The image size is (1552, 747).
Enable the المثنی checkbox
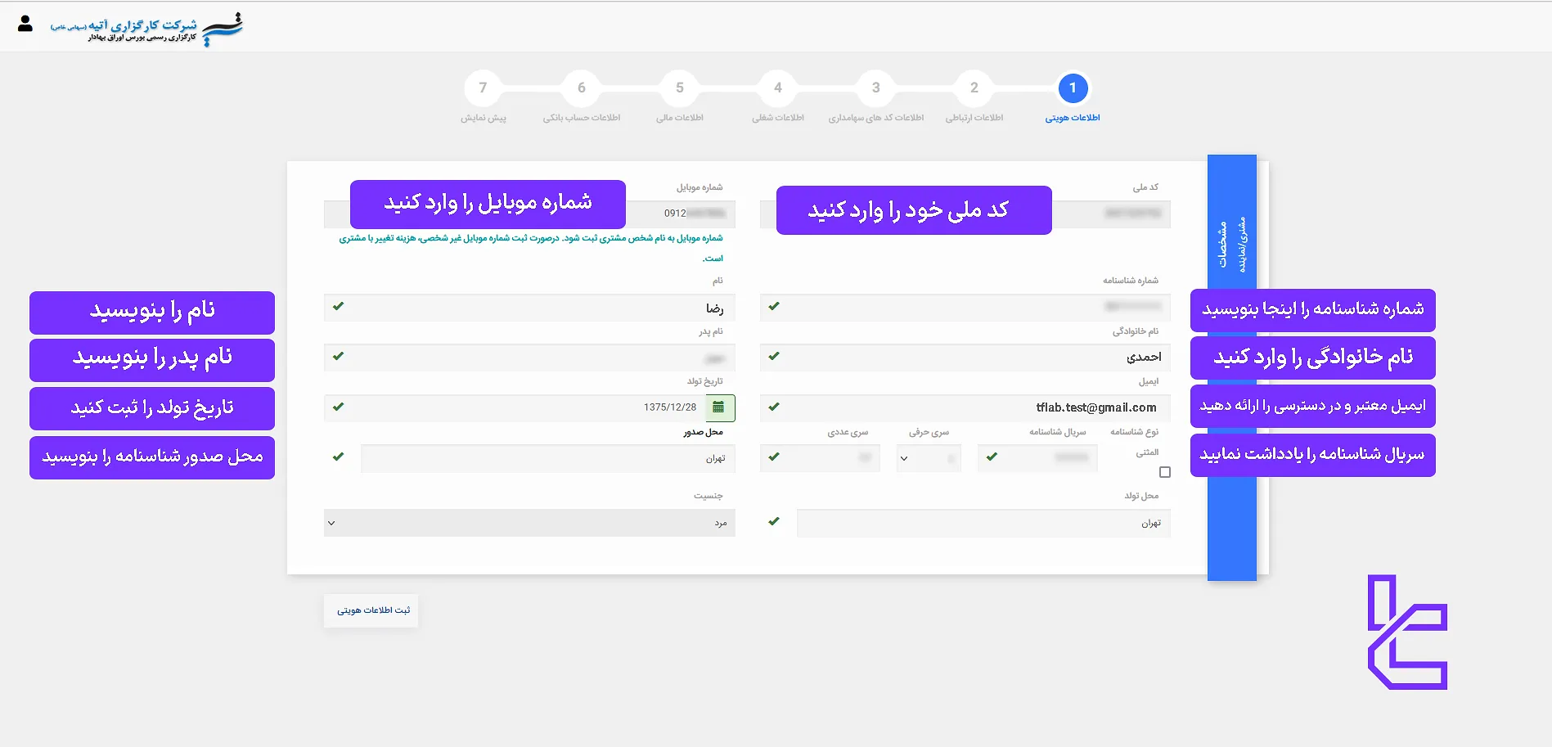coord(1165,472)
